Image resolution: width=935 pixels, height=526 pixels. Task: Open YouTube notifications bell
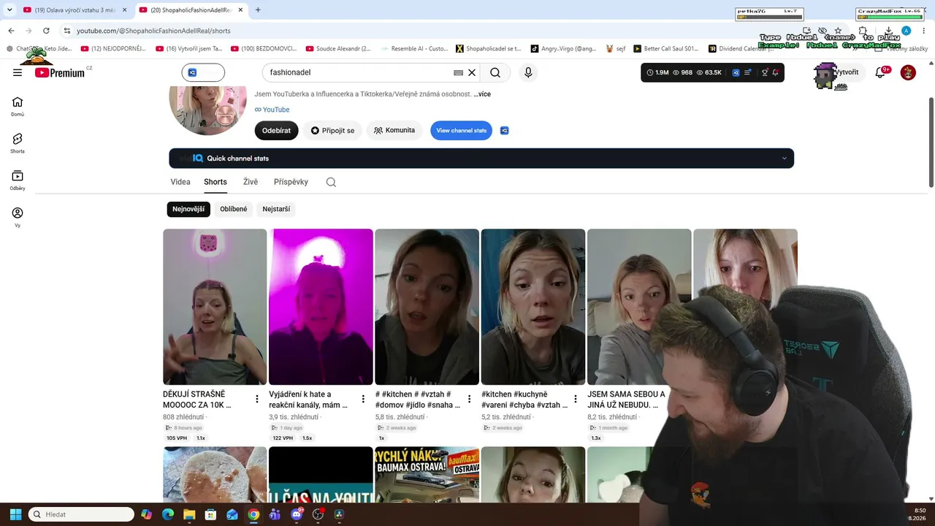[x=882, y=72]
